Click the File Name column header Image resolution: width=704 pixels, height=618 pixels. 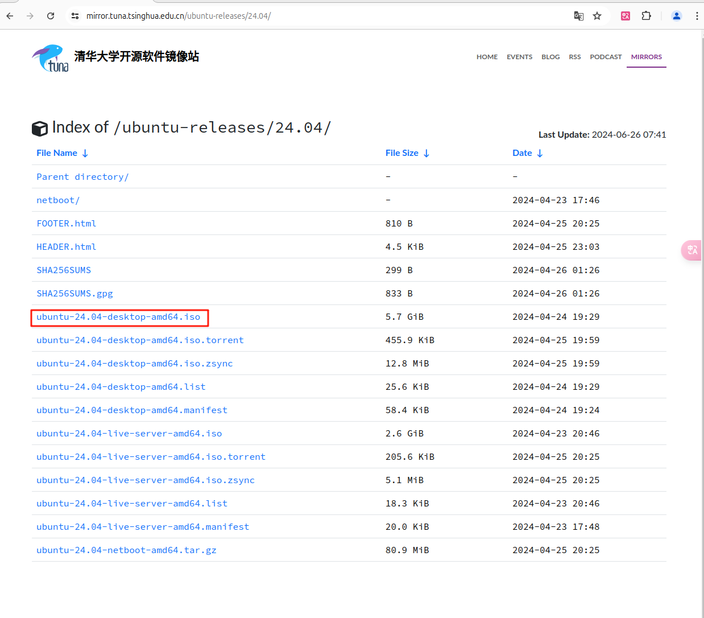coord(57,153)
